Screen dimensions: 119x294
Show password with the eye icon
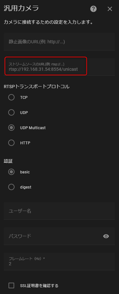tap(106, 236)
